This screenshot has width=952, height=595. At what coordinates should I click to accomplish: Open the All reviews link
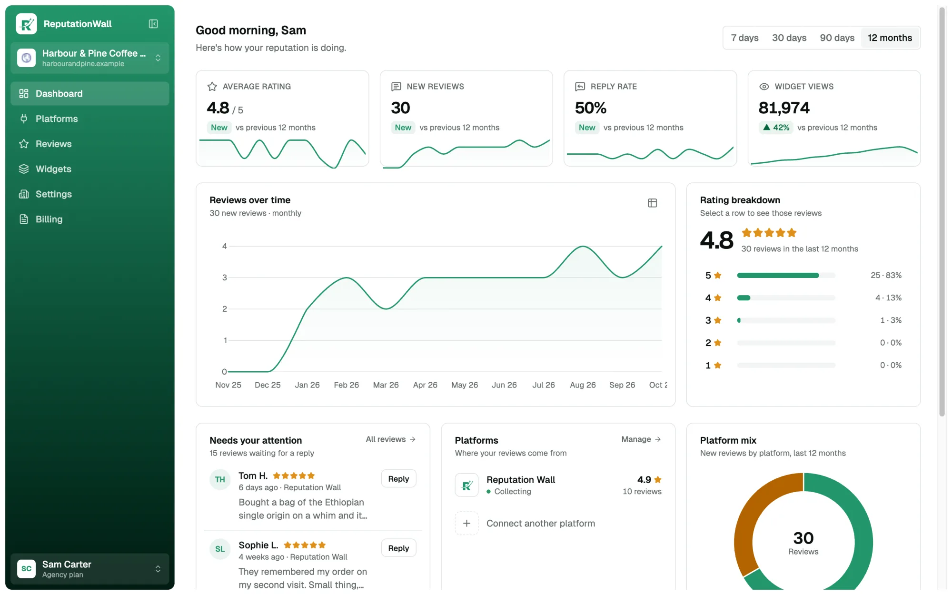click(391, 439)
